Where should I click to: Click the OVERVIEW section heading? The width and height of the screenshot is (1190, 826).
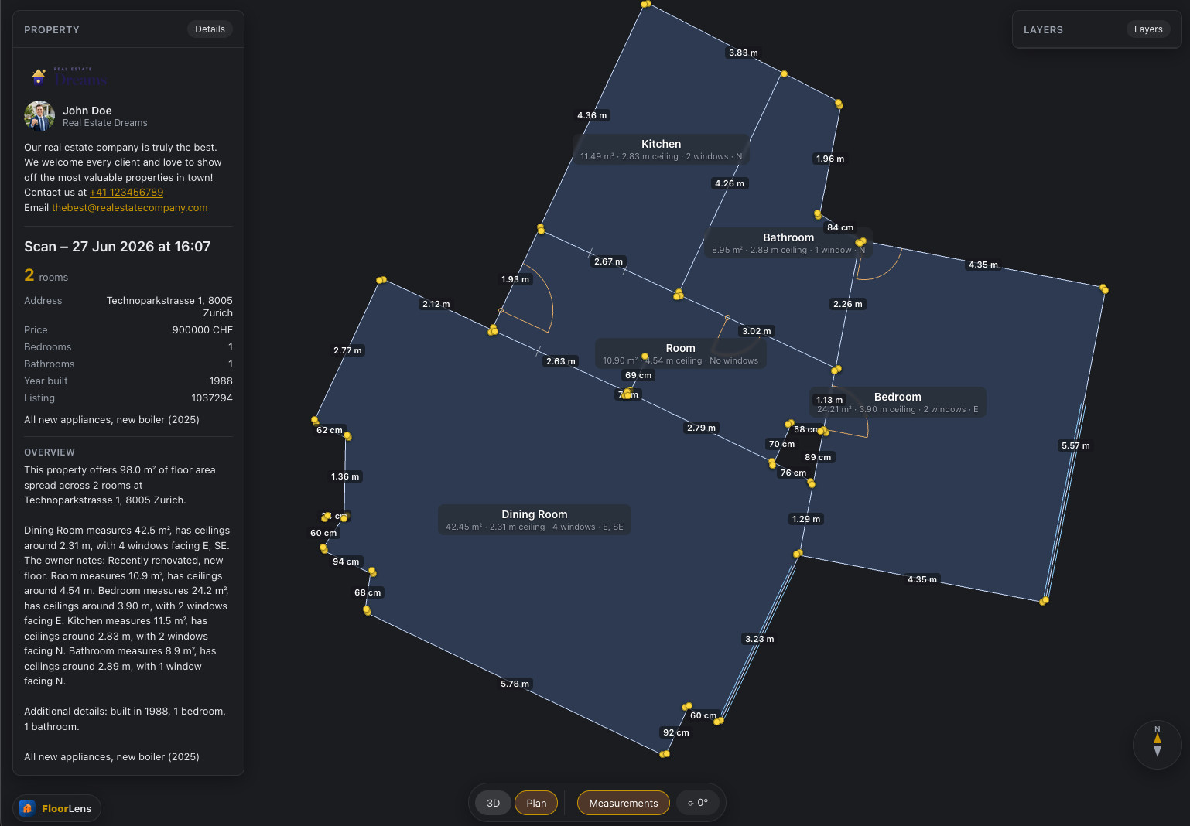(x=50, y=452)
